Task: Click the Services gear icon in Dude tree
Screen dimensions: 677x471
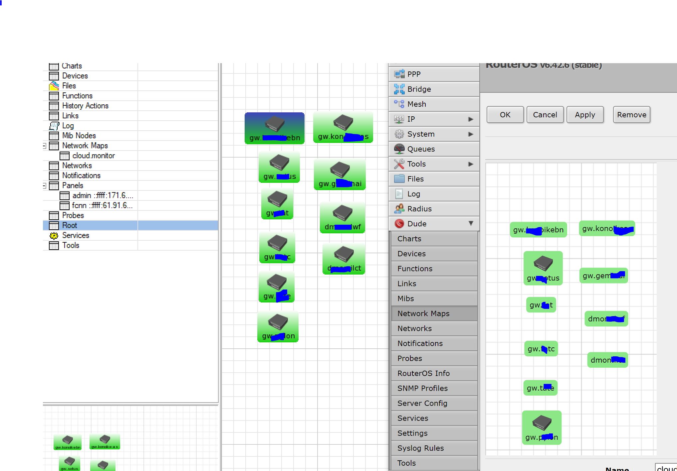Action: [x=54, y=235]
